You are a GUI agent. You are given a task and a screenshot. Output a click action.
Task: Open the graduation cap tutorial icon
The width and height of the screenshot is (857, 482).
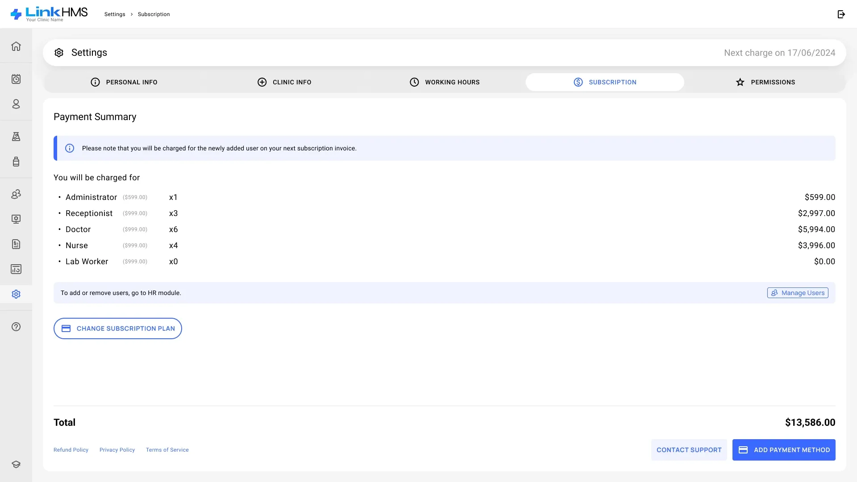click(x=16, y=464)
